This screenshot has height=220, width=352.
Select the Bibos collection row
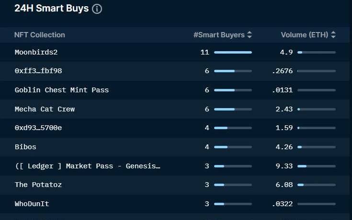click(25, 147)
